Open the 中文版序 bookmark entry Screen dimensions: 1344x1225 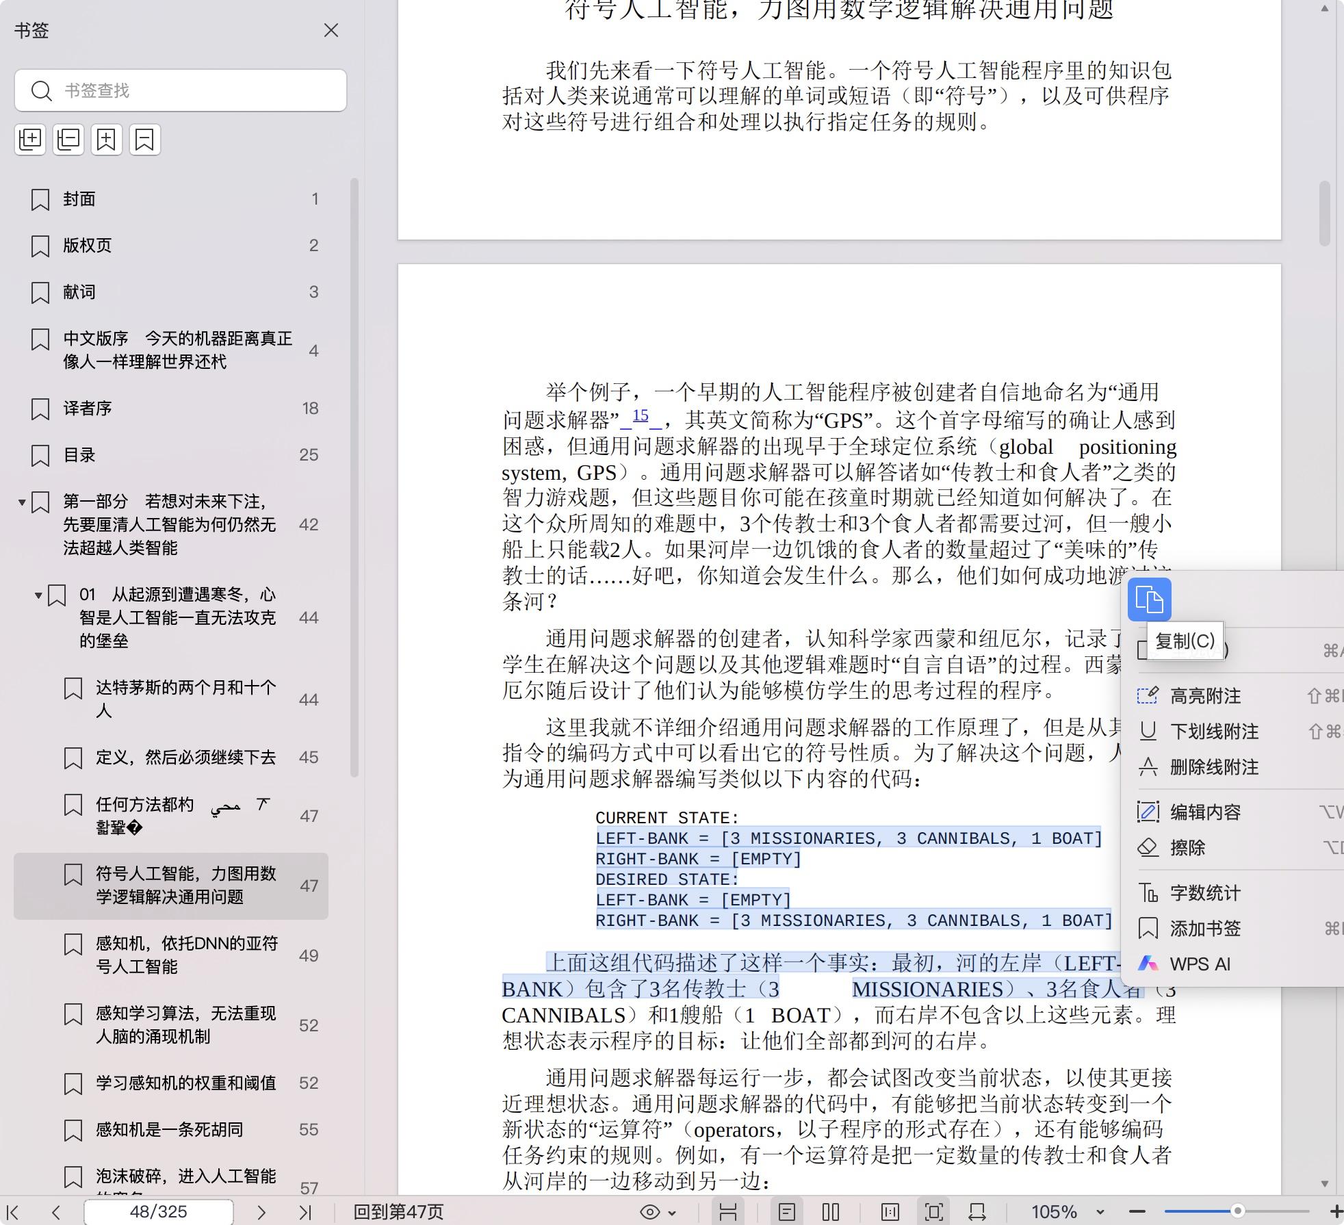[x=171, y=350]
